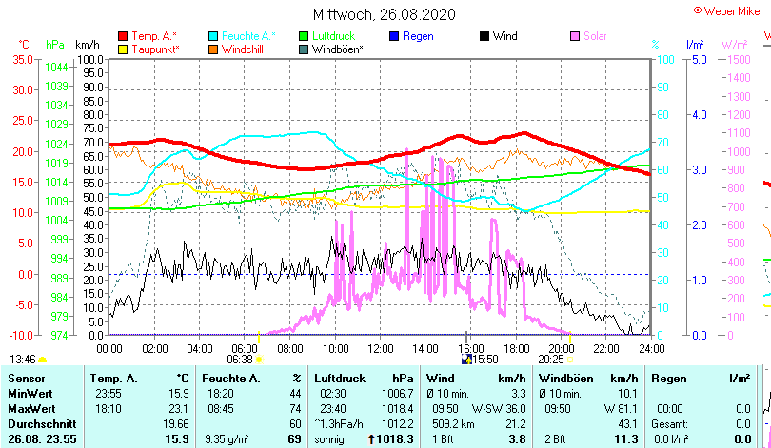Click the pink Solar legend swatch
Screen dimensions: 771x448
[575, 36]
